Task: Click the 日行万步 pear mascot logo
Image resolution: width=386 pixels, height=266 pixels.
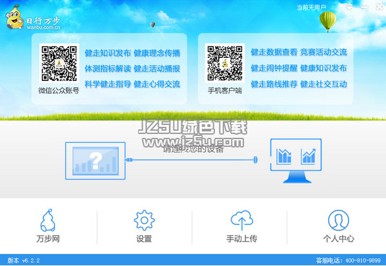Action: tap(15, 17)
